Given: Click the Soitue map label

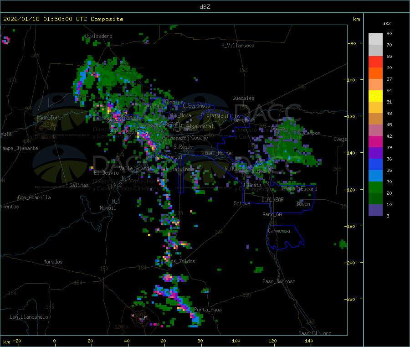Looking at the screenshot, I should (242, 203).
